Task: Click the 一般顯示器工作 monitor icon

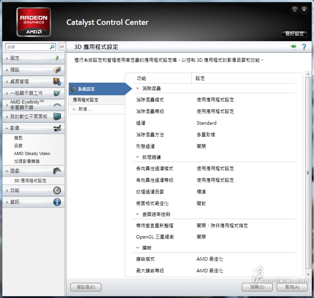Action: pyautogui.click(x=57, y=93)
